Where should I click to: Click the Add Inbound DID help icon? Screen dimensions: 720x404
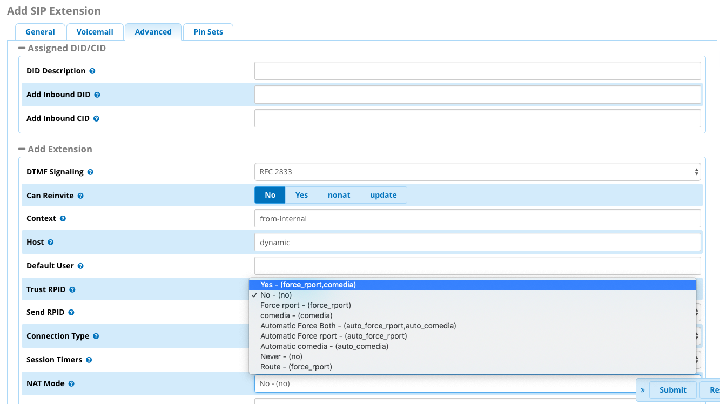coord(97,95)
